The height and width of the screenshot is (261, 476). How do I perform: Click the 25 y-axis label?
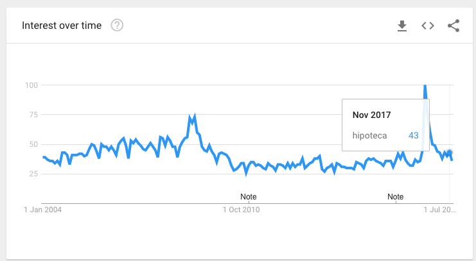coord(33,174)
